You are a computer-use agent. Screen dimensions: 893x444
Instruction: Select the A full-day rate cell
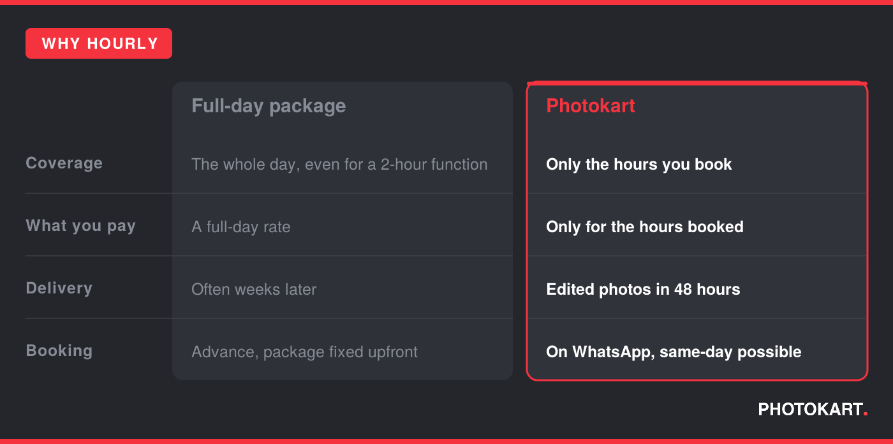[241, 227]
